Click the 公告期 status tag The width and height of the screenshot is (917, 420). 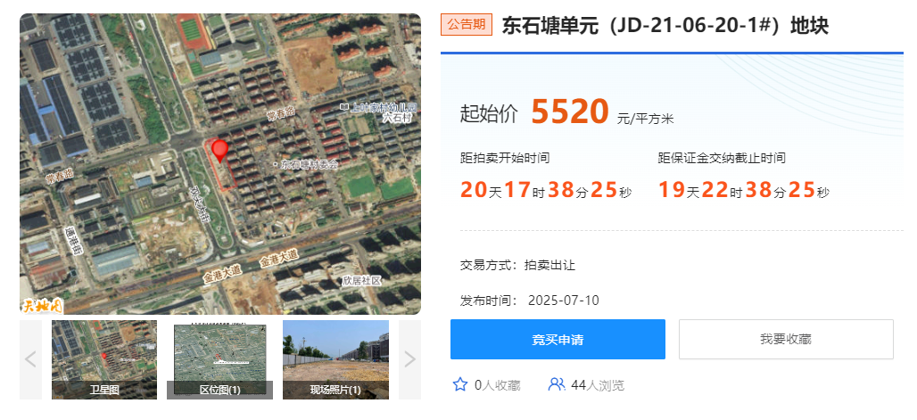tap(467, 25)
